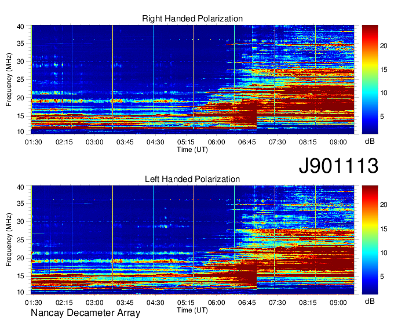394x320 pixels.
Task: Click the 09:00 tick label on top plot
Action: tap(338, 142)
